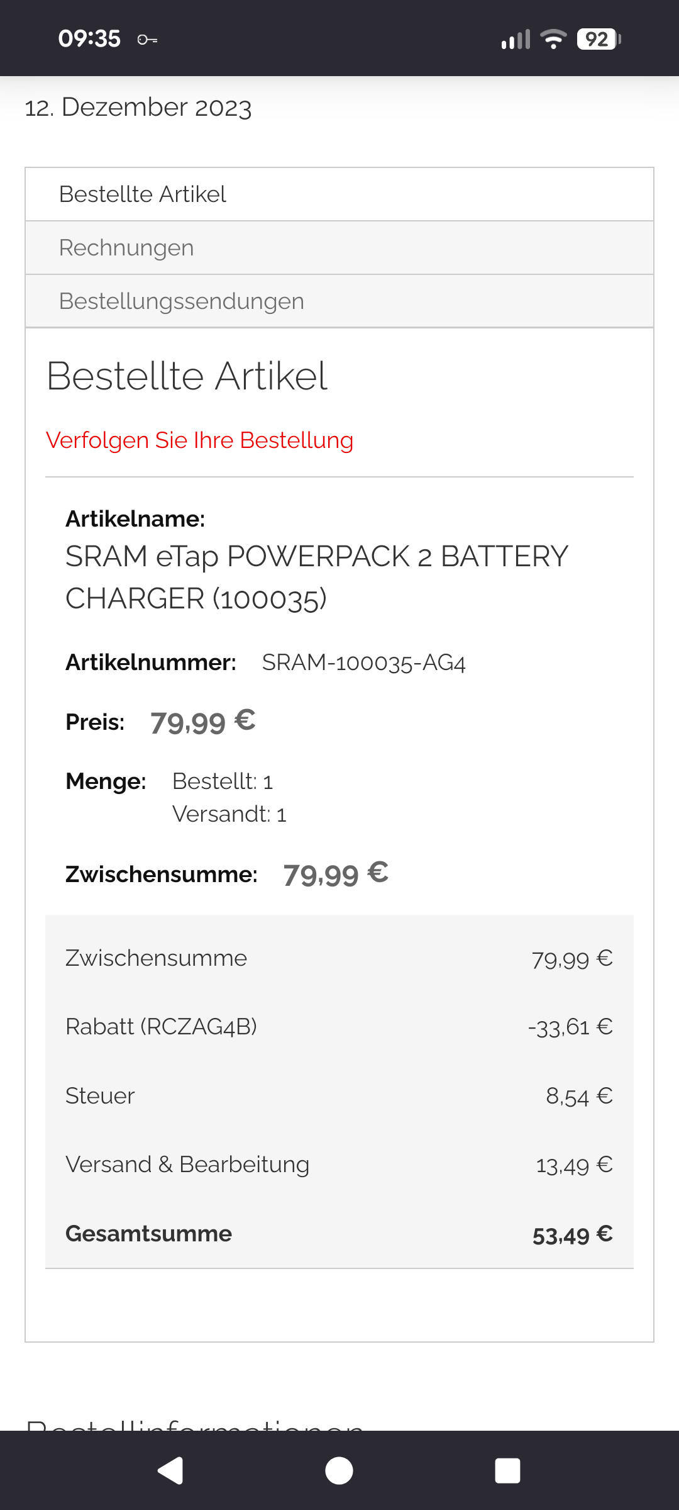The height and width of the screenshot is (1510, 679).
Task: Tap the Versand & Bearbeitung amount 13,49 €
Action: click(573, 1165)
